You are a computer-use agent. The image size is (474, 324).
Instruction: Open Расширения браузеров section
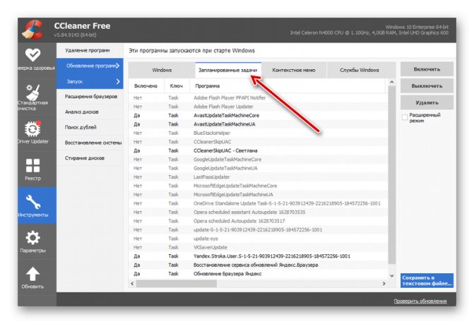(x=90, y=97)
